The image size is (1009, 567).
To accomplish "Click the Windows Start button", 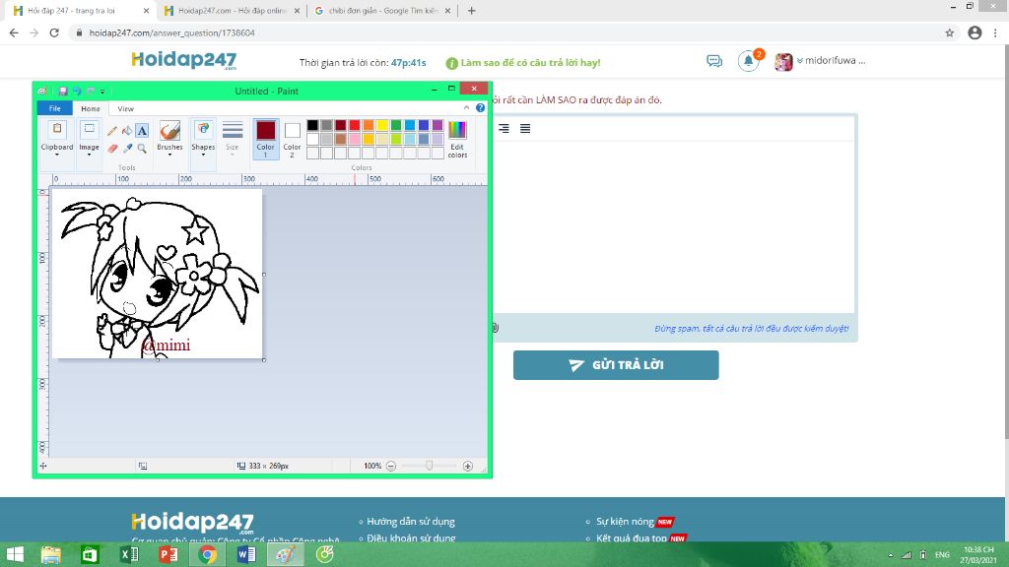I will [15, 554].
